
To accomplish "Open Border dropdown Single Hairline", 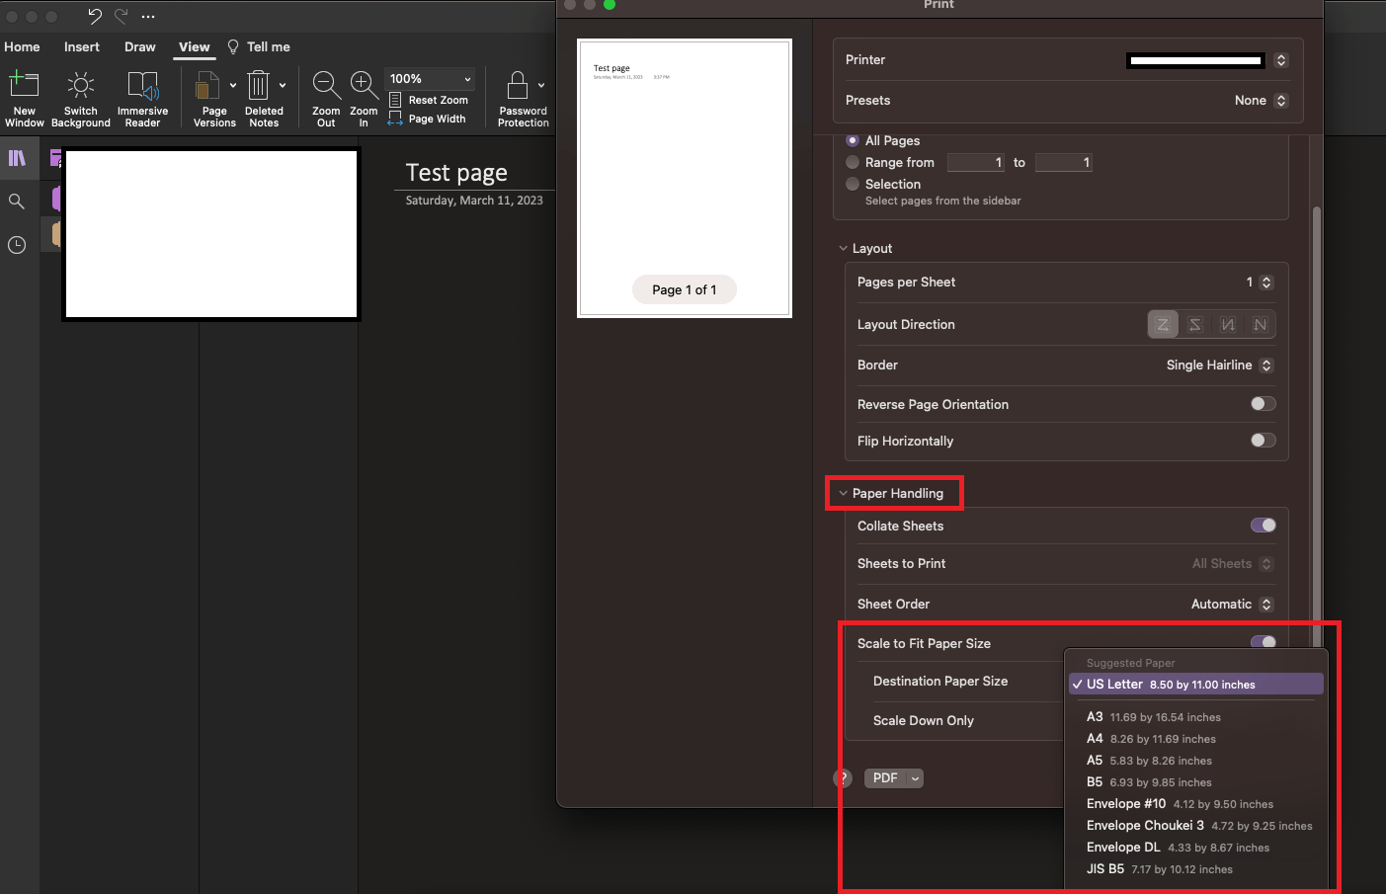I will pyautogui.click(x=1220, y=366).
